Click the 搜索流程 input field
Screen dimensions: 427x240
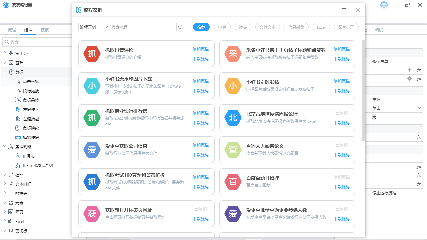140,27
